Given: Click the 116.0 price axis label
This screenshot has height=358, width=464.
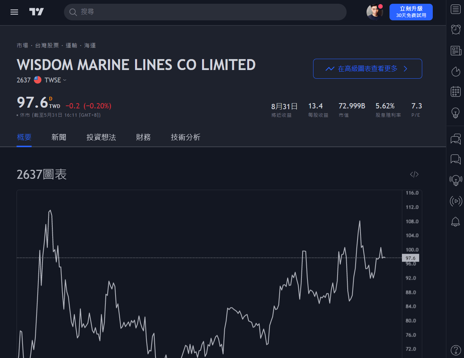Looking at the screenshot, I should [412, 193].
